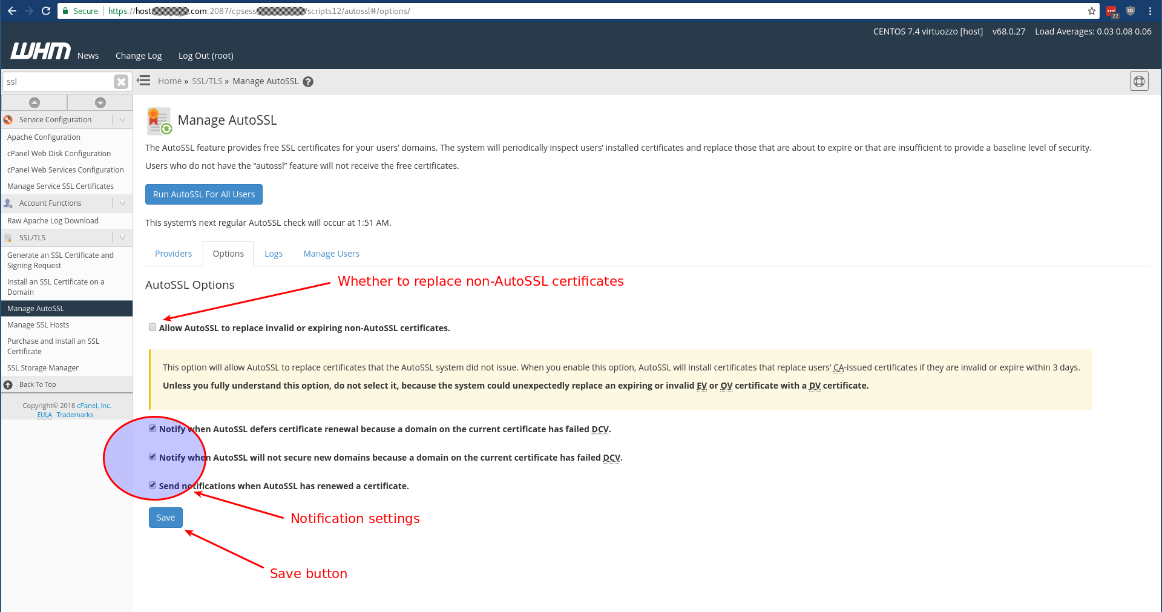Clear the ssl search field
The height and width of the screenshot is (612, 1162).
pyautogui.click(x=121, y=82)
